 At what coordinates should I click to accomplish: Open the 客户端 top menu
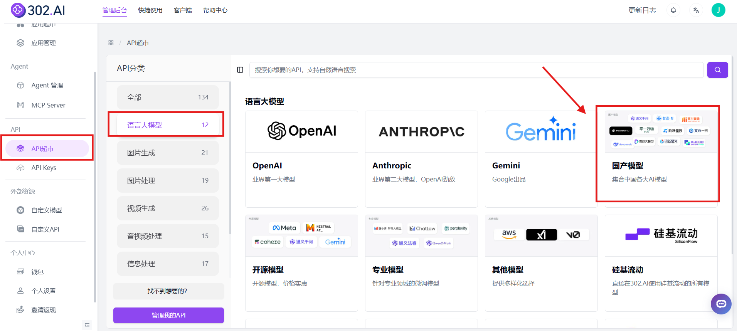click(183, 10)
